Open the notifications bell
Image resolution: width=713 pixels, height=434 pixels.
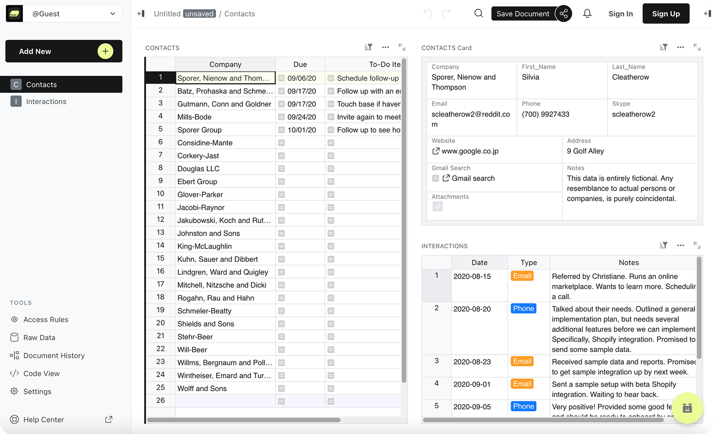point(587,13)
